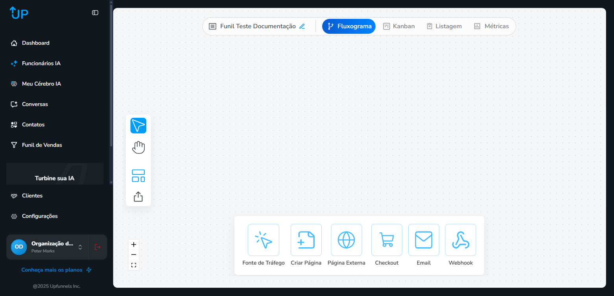This screenshot has width=614, height=296.
Task: Add a Webhook node
Action: (460, 240)
